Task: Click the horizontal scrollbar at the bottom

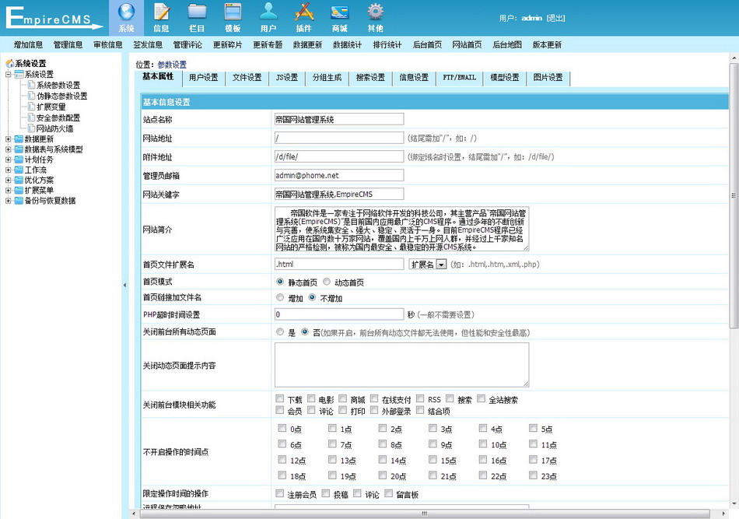Action: [424, 514]
